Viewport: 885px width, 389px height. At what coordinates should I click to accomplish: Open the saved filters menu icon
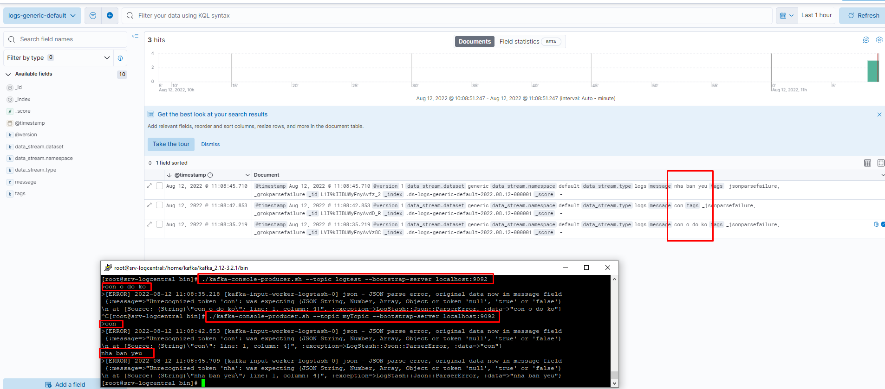(93, 16)
